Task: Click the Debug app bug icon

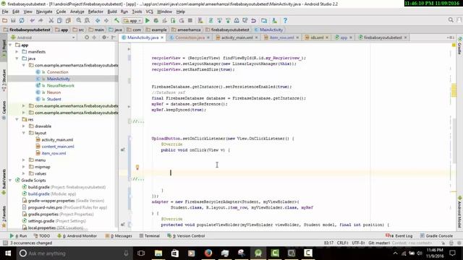Action: point(156,21)
